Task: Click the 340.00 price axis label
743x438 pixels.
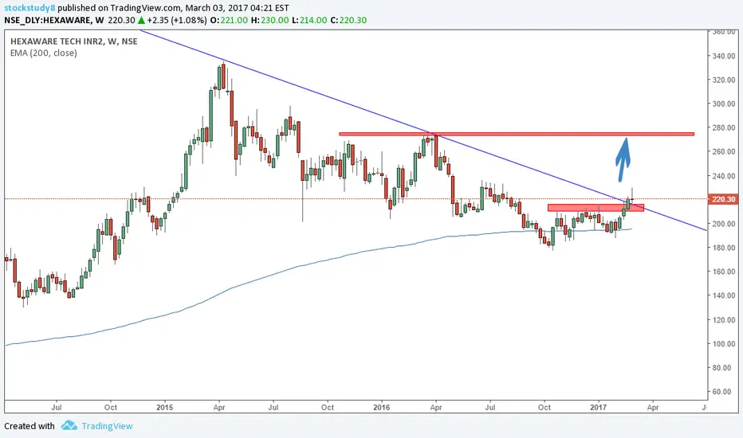Action: (724, 56)
